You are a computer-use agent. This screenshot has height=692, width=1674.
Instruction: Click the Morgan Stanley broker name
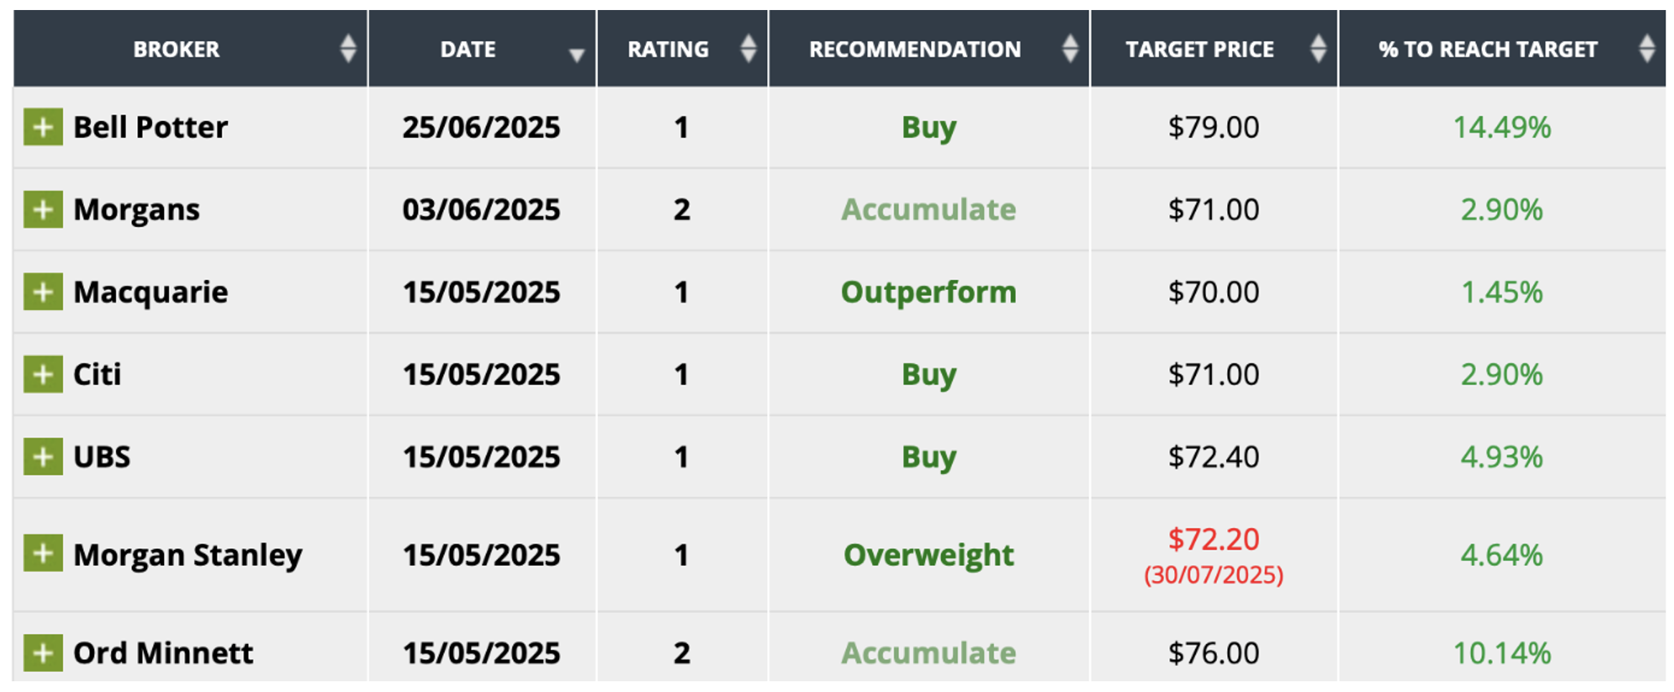point(188,555)
